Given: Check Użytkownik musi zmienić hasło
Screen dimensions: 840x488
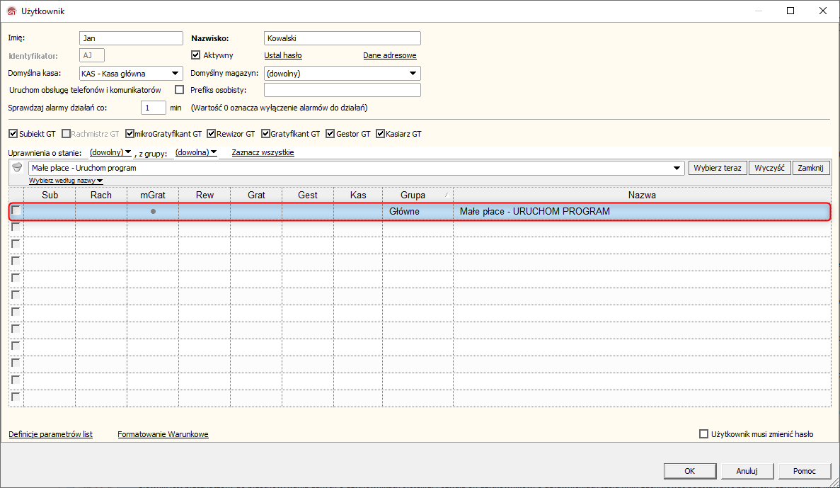Looking at the screenshot, I should 704,434.
